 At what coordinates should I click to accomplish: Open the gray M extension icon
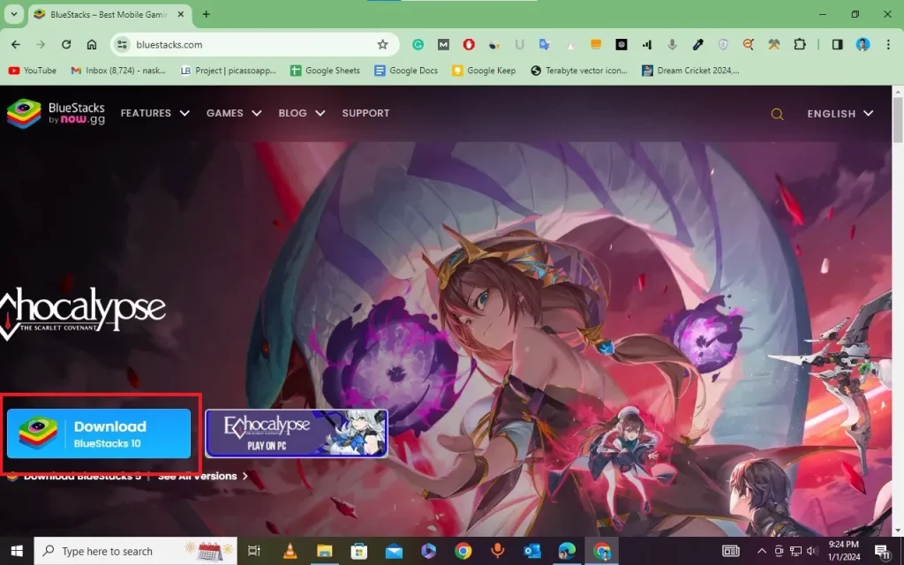pos(443,44)
